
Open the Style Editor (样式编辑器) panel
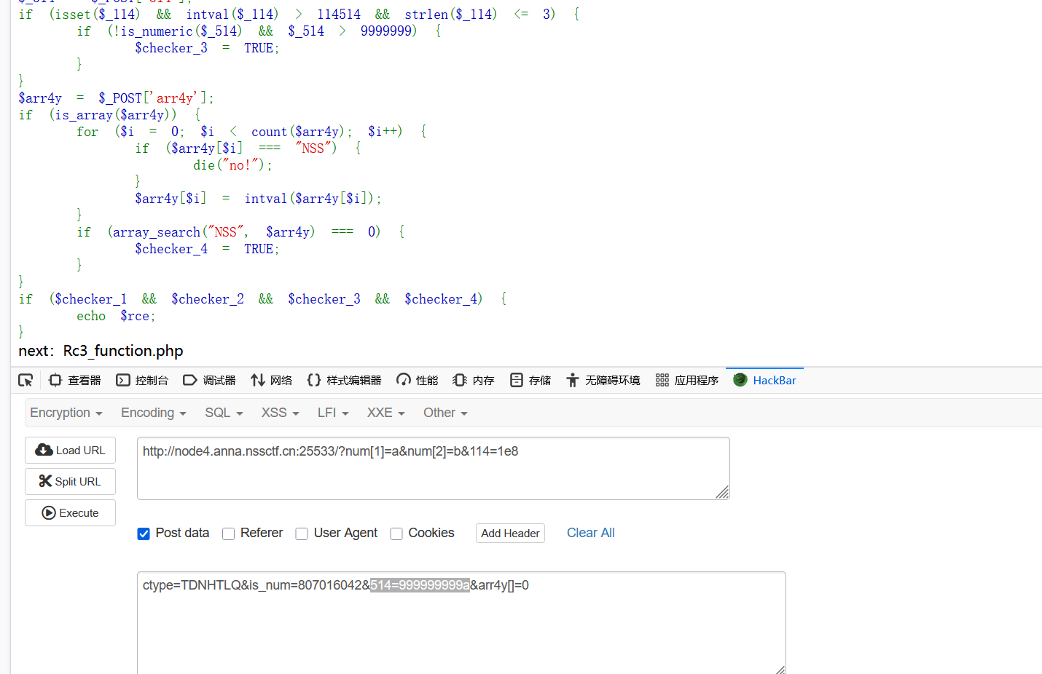click(x=345, y=380)
